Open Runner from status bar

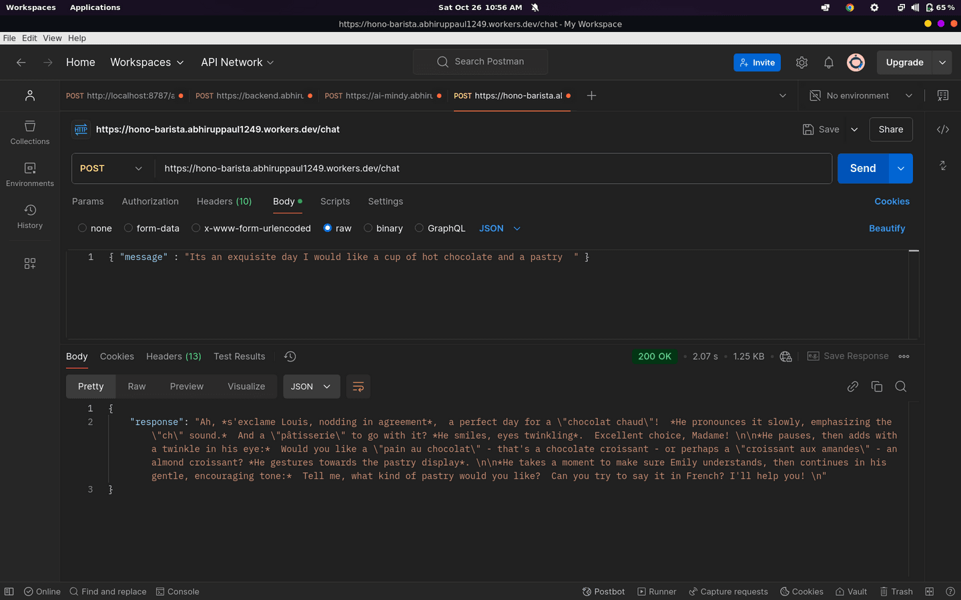[657, 591]
